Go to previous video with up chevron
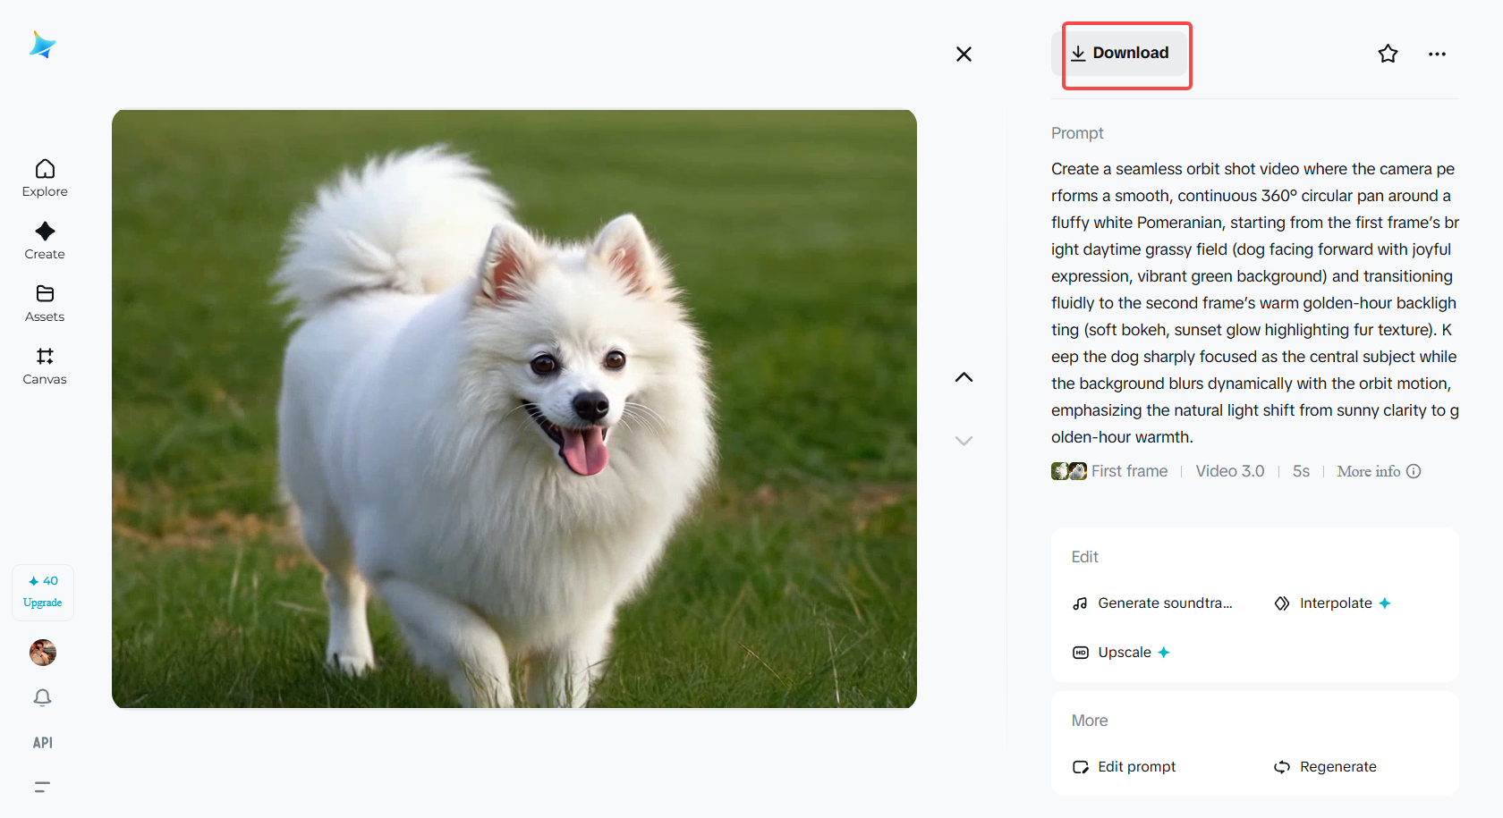Screen dimensions: 1503x818 [964, 377]
